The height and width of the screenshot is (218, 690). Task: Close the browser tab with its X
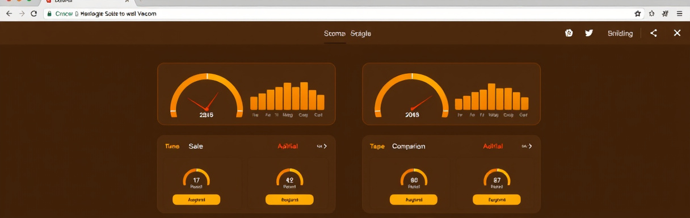click(x=127, y=2)
